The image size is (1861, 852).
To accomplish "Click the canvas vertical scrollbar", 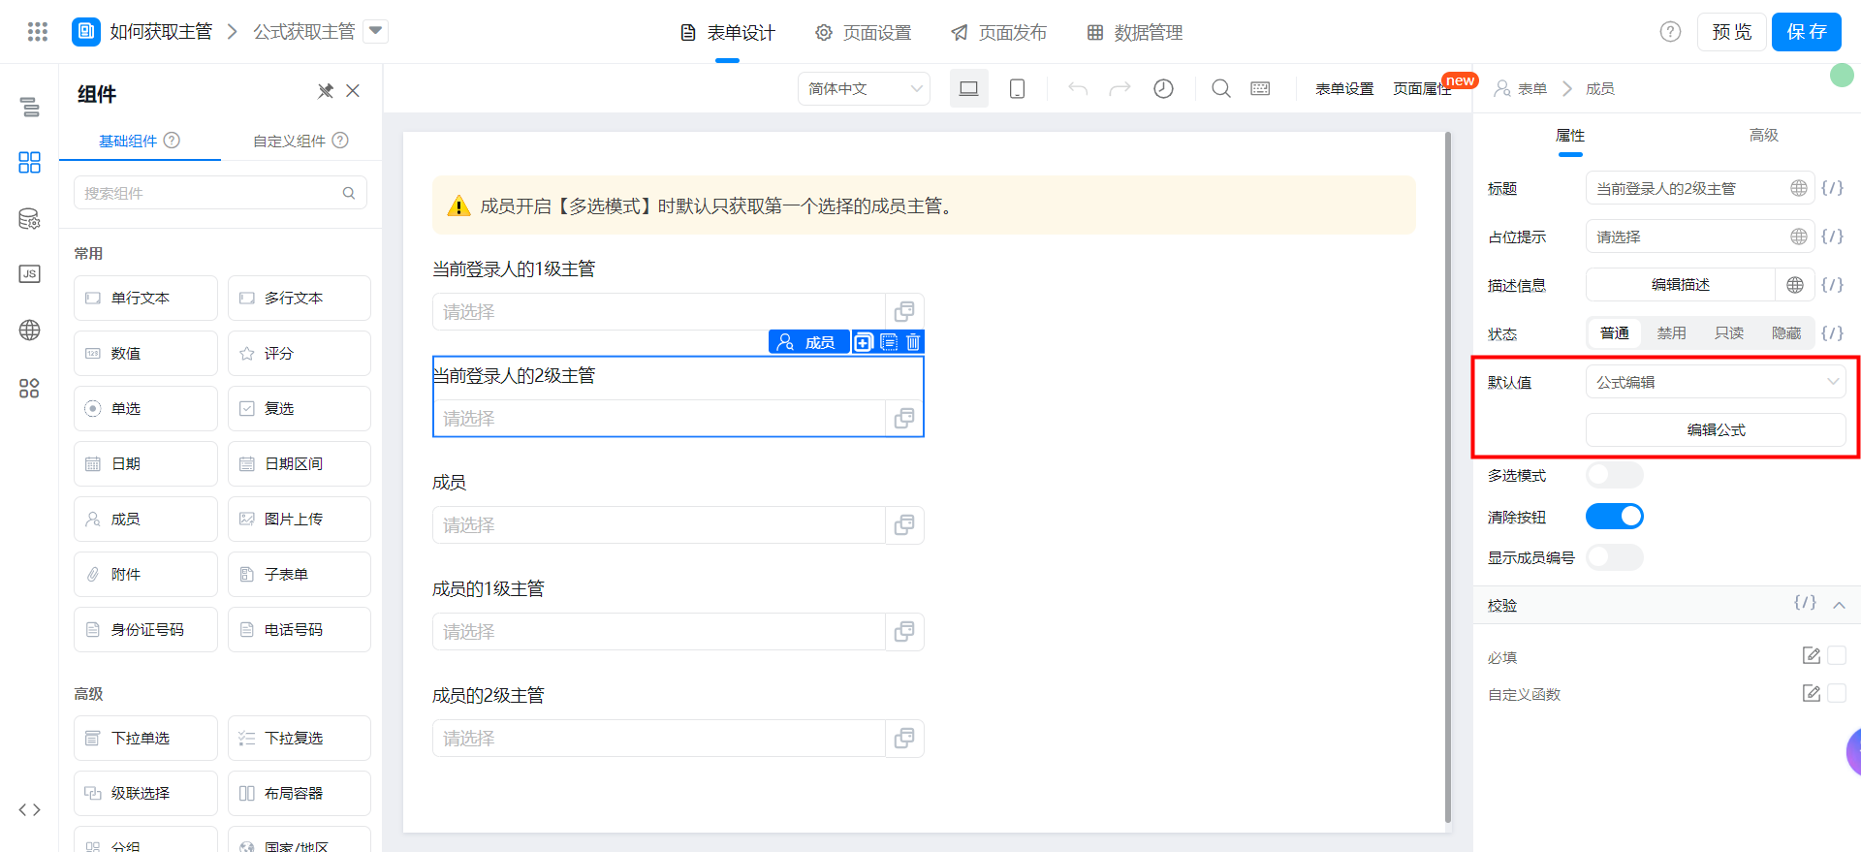I will 1448,479.
